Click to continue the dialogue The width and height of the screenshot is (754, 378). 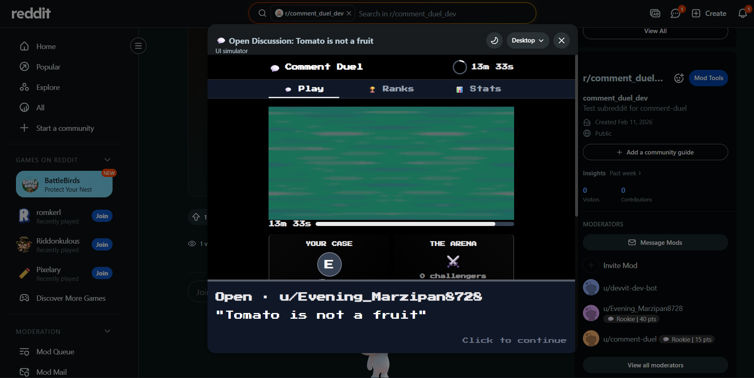pyautogui.click(x=514, y=340)
